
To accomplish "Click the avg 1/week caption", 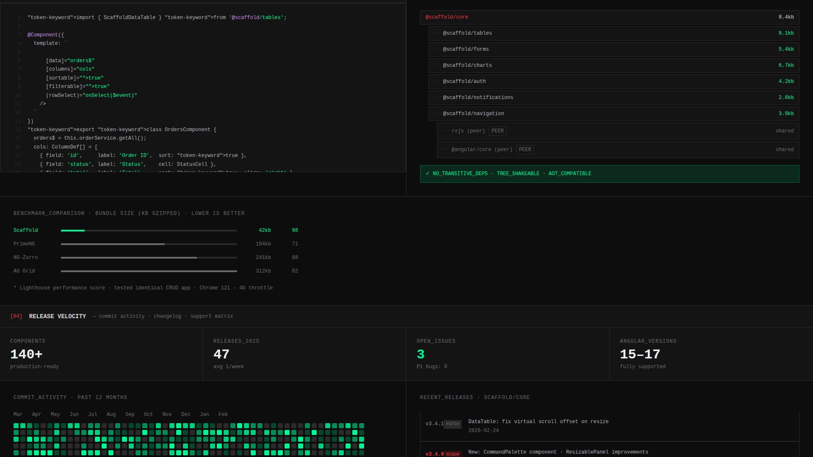I will [x=229, y=367].
